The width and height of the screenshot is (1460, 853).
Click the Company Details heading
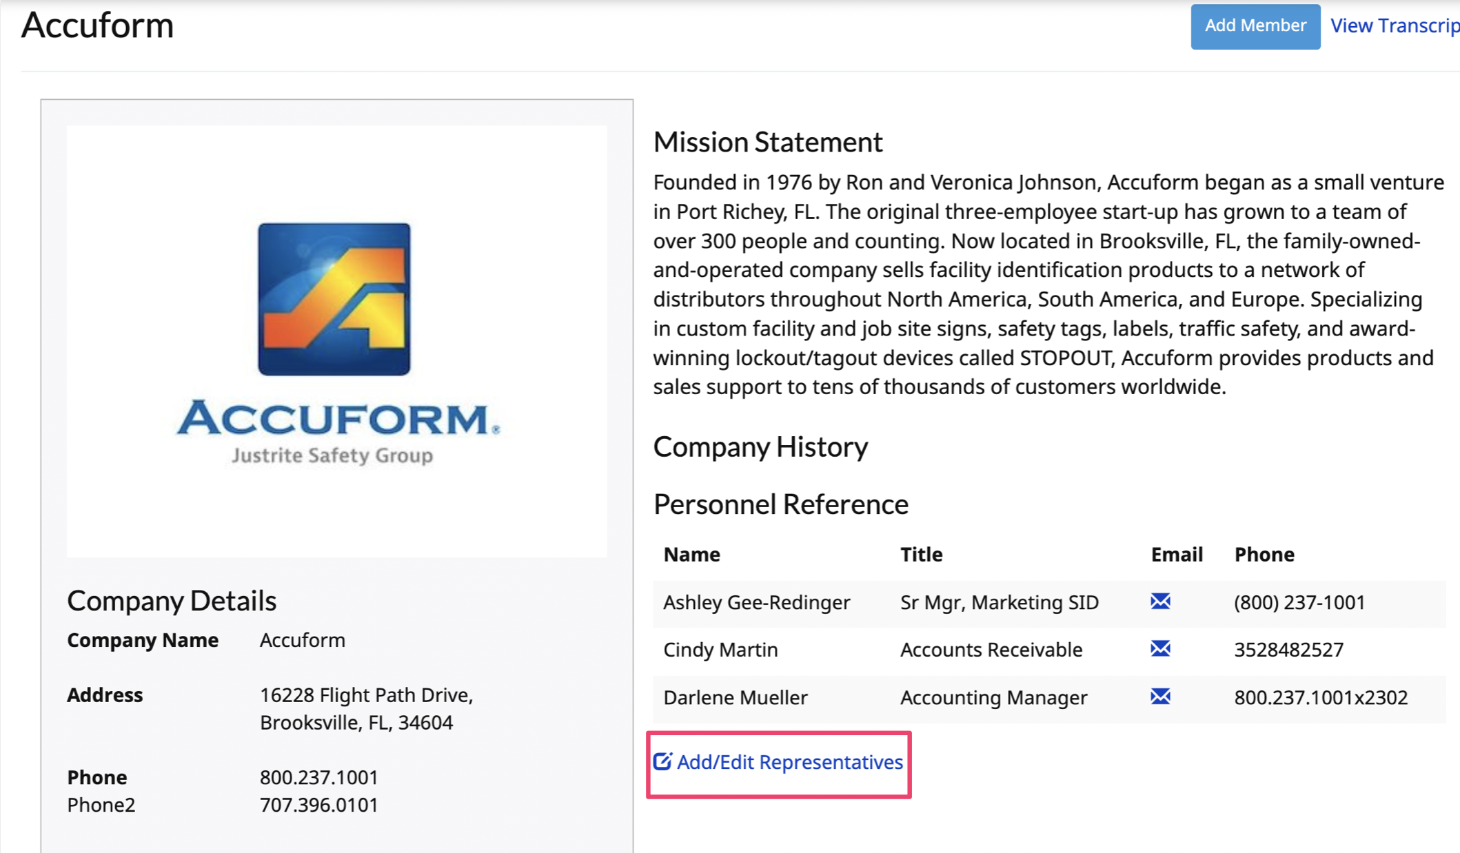[x=172, y=601]
